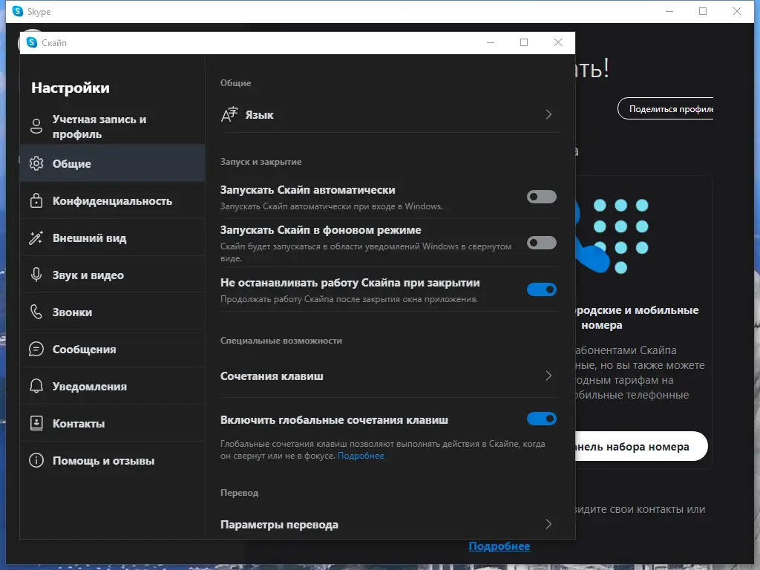
Task: Click the bell icon for Уведомления
Action: [36, 386]
